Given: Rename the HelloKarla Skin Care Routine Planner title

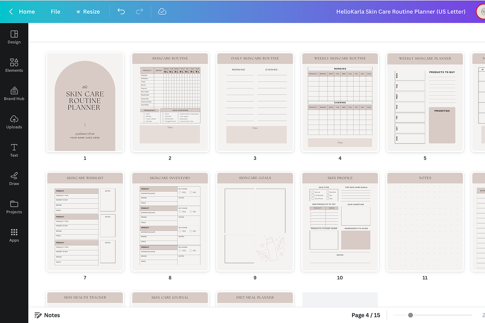Looking at the screenshot, I should click(x=401, y=11).
